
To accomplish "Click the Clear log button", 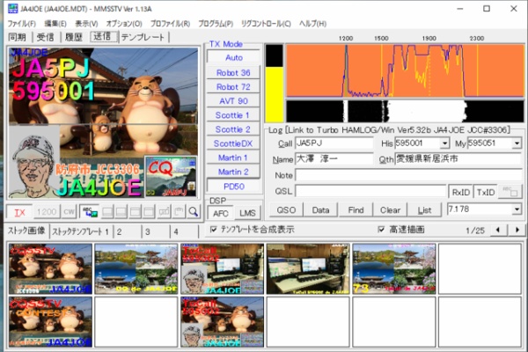I will tap(390, 210).
